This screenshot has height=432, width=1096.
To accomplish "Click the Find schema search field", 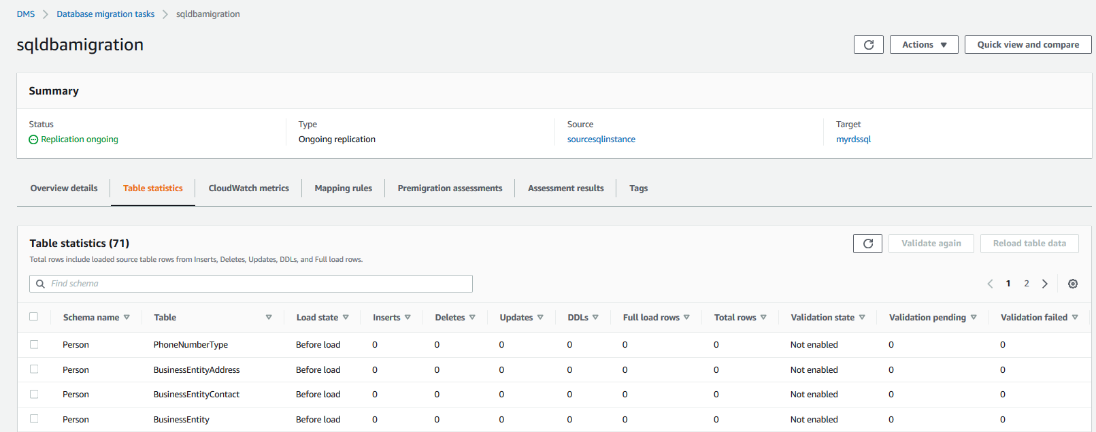I will click(252, 284).
